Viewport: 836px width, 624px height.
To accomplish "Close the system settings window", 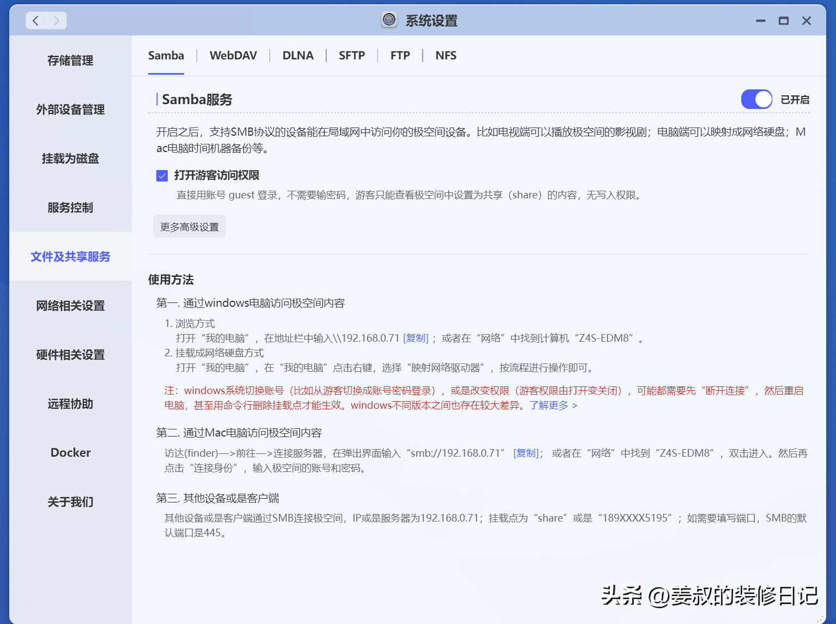I will coord(807,21).
